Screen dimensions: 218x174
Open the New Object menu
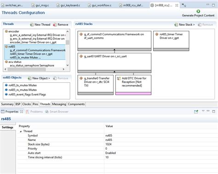[x=39, y=78]
